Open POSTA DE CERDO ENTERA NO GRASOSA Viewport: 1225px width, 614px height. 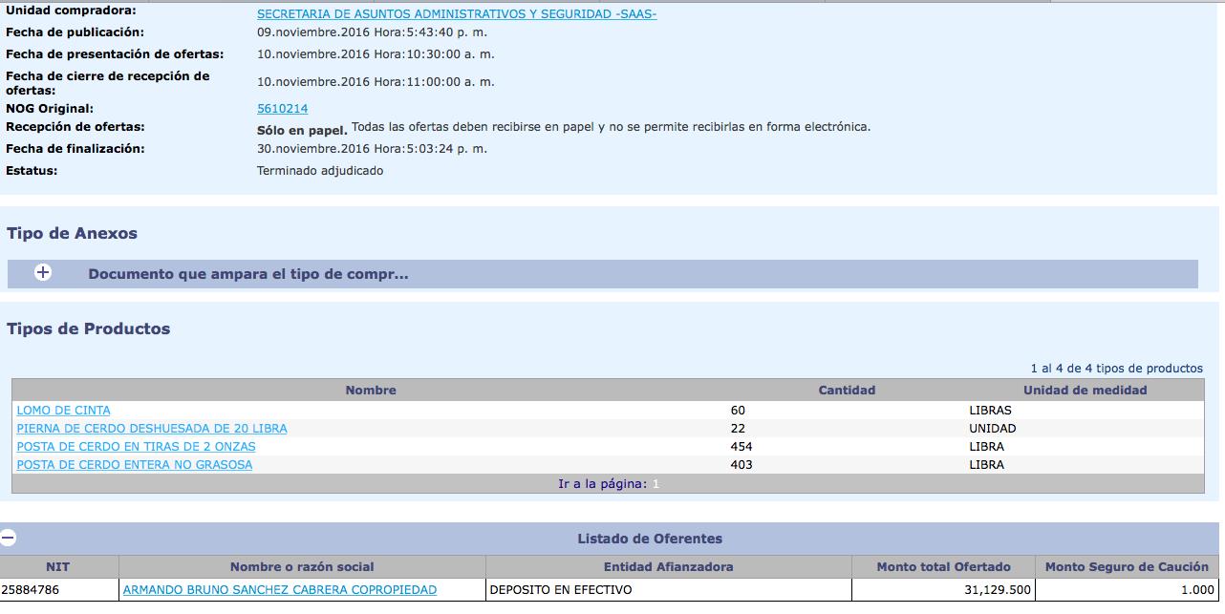point(135,465)
